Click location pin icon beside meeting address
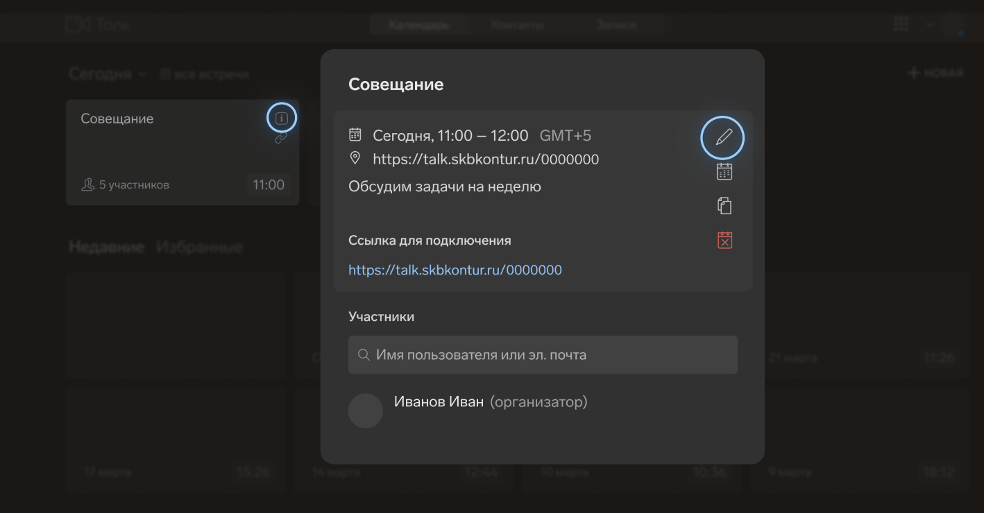Viewport: 984px width, 513px height. point(355,158)
